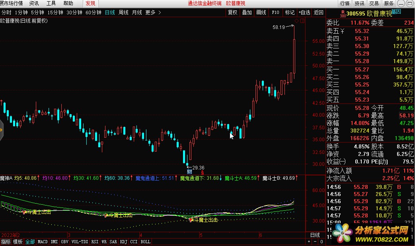Click the ¥ icon next to 卖五
This screenshot has width=415, height=246.
tap(342, 31)
